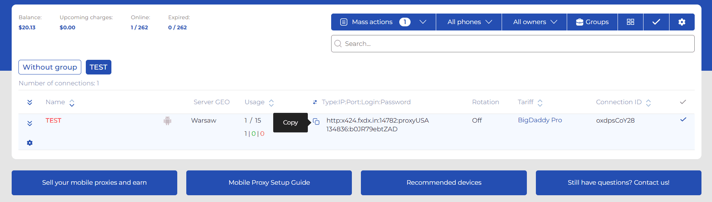
Task: Sort by Usage column arrows
Action: click(271, 103)
